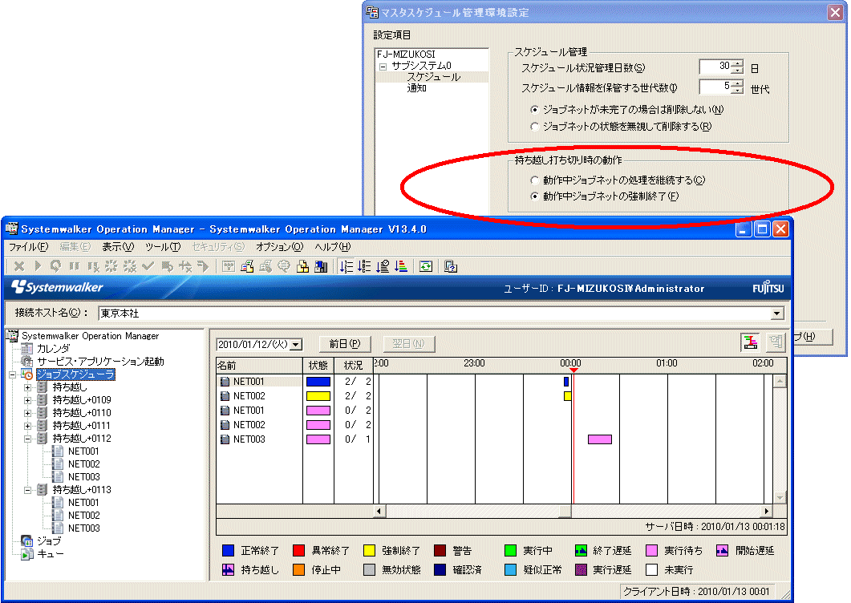Click NET001 file icon under 持ち越し+0112
Screen dimensions: 851x603
pos(58,451)
